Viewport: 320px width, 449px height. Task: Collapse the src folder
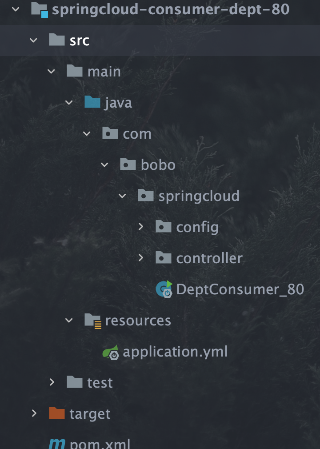click(34, 40)
